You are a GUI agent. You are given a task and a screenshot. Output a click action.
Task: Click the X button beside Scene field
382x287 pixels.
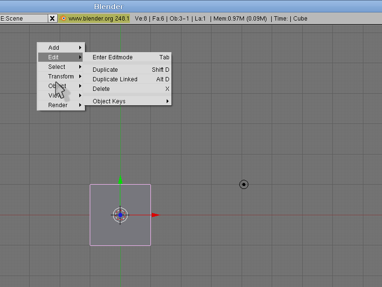pos(52,19)
